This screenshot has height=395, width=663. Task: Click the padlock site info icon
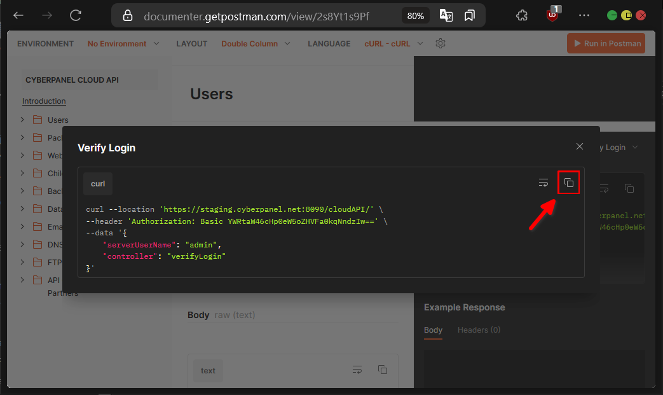tap(127, 16)
